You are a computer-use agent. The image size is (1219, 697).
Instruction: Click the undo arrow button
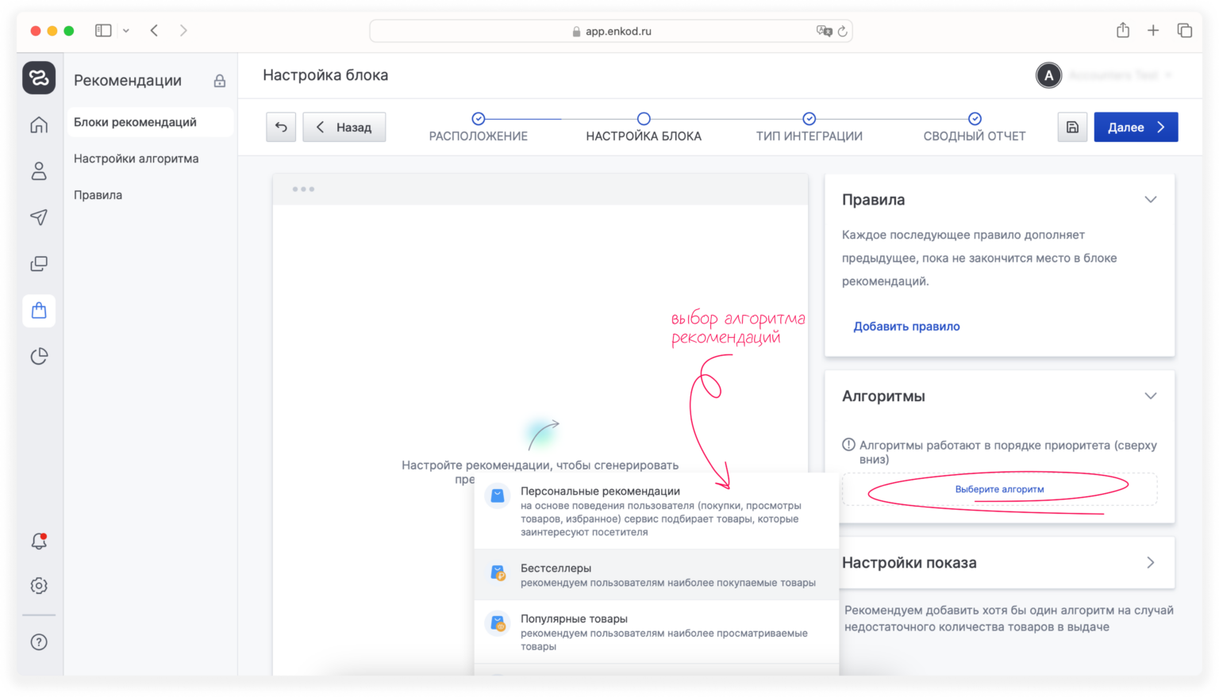coord(281,127)
